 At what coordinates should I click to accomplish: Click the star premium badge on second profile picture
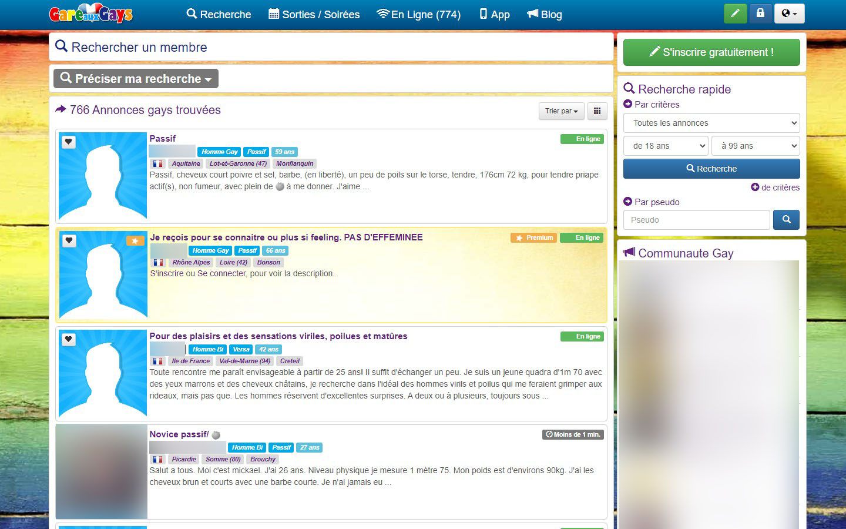tap(135, 241)
